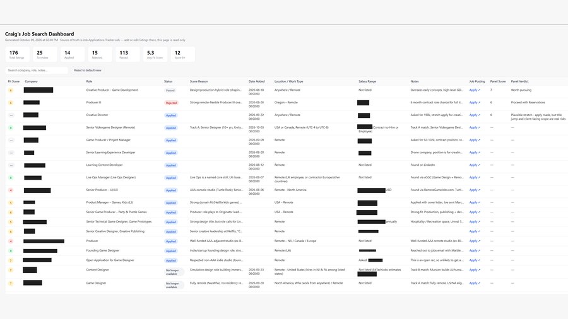Open Apply link for Game Producer / Project Manager

pyautogui.click(x=475, y=140)
